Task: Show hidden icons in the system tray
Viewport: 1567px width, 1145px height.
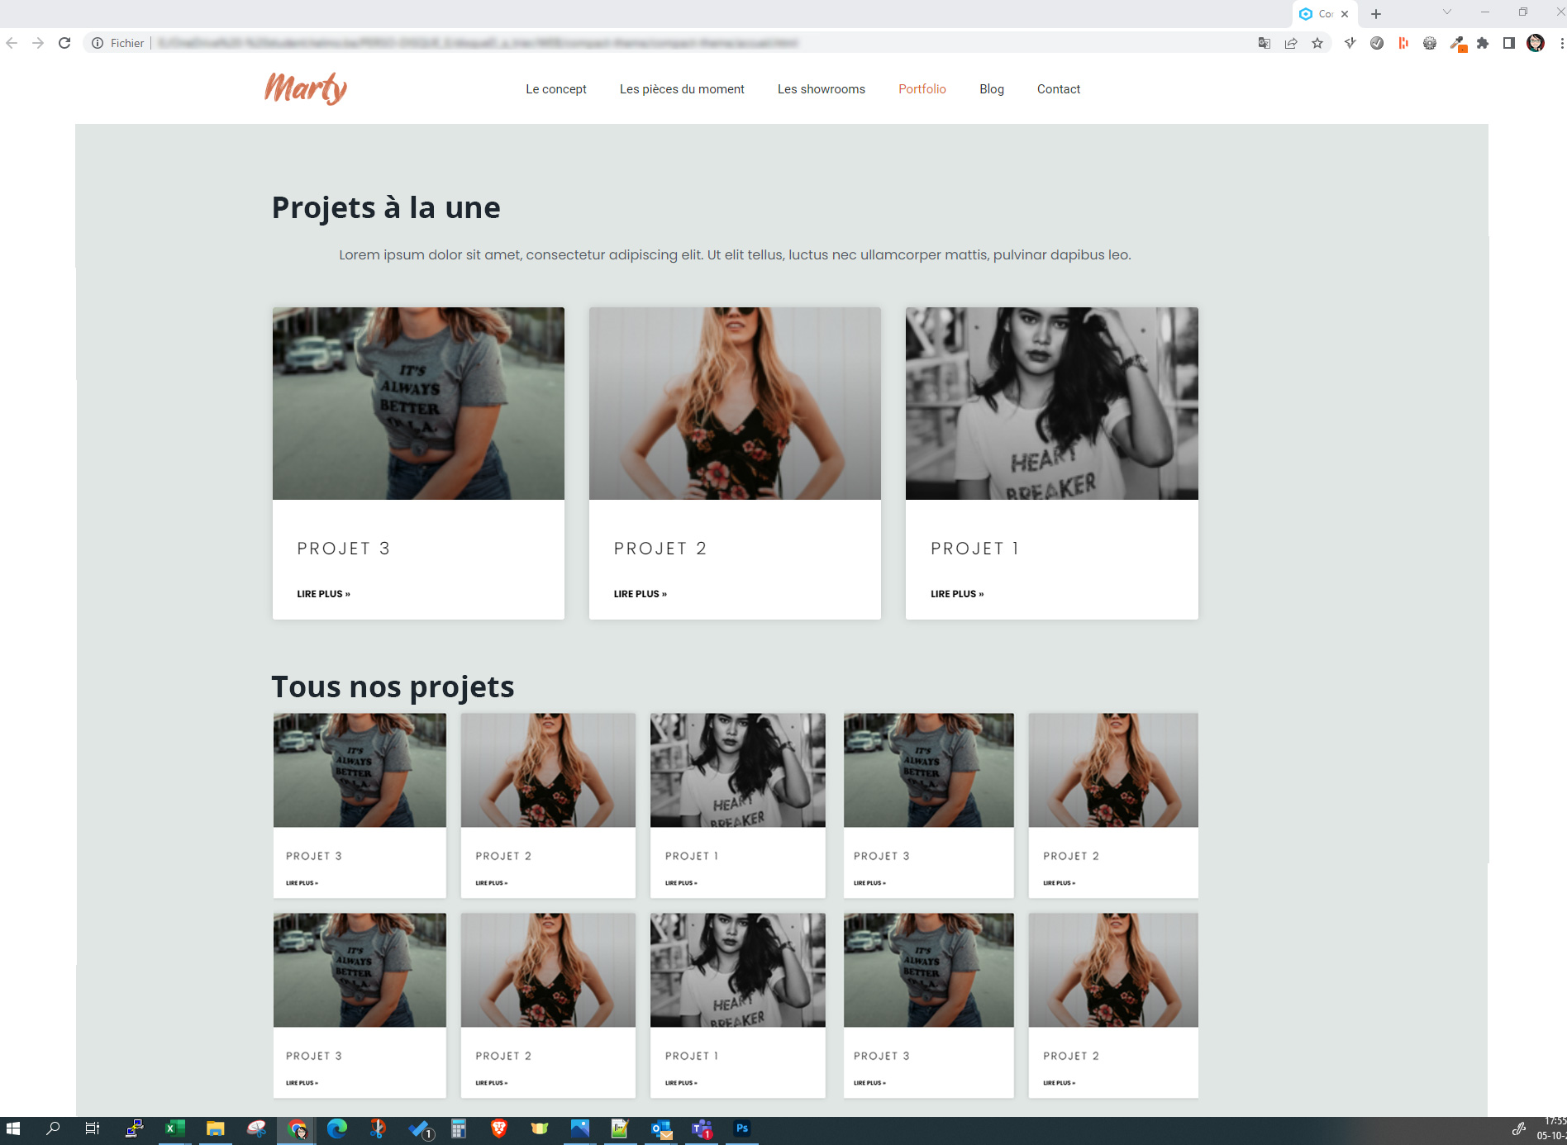Action: click(1519, 1129)
